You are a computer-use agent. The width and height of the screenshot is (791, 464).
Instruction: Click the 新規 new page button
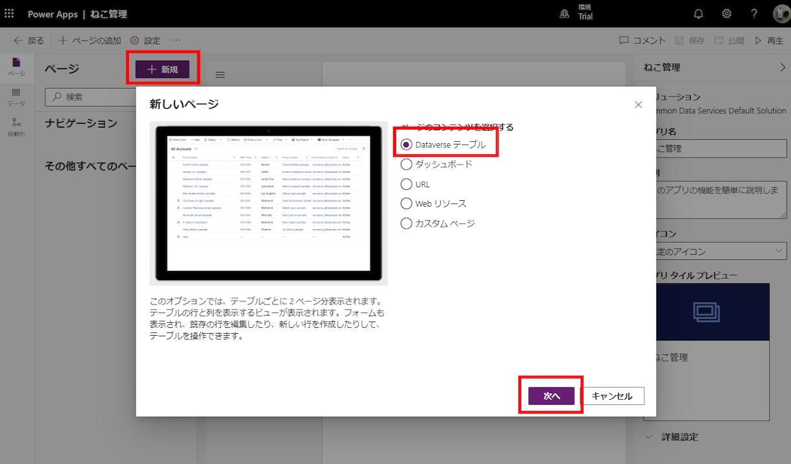click(162, 69)
